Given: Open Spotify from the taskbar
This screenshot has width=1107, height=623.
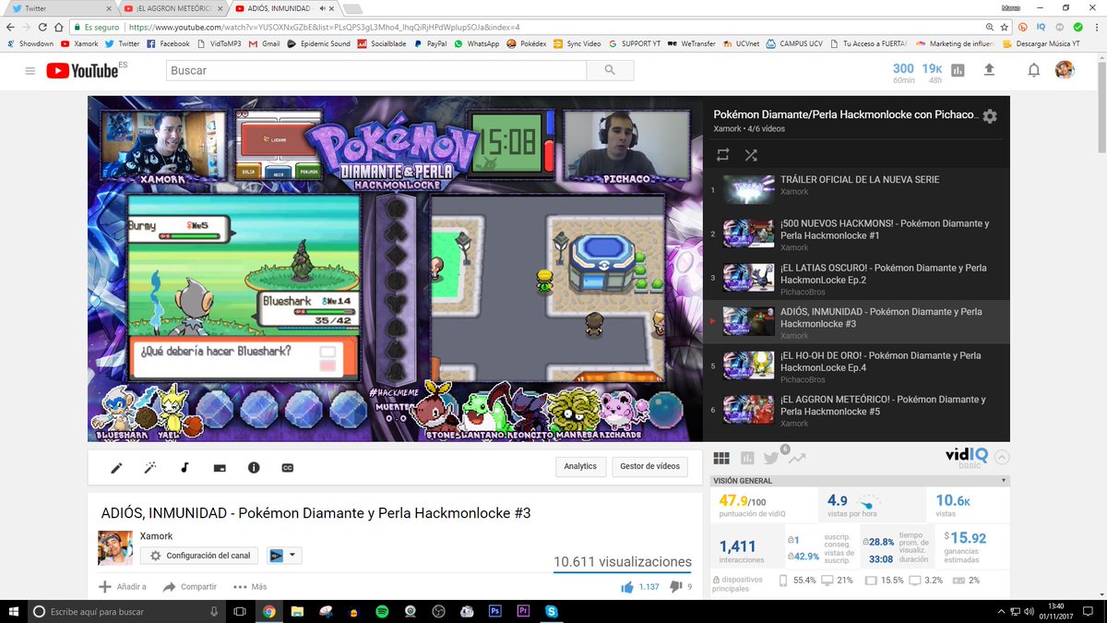Looking at the screenshot, I should (x=382, y=611).
